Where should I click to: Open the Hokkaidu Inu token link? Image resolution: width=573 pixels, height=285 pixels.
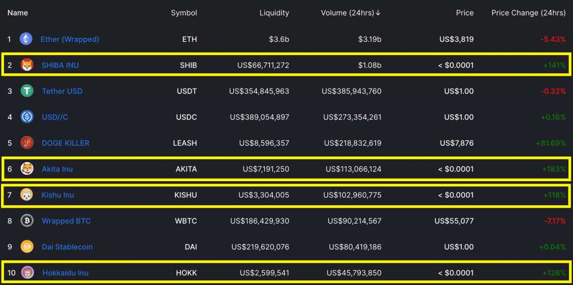[x=65, y=273]
